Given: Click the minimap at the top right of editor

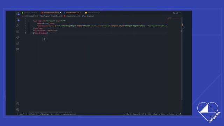Looking at the screenshot, I should (x=175, y=18).
